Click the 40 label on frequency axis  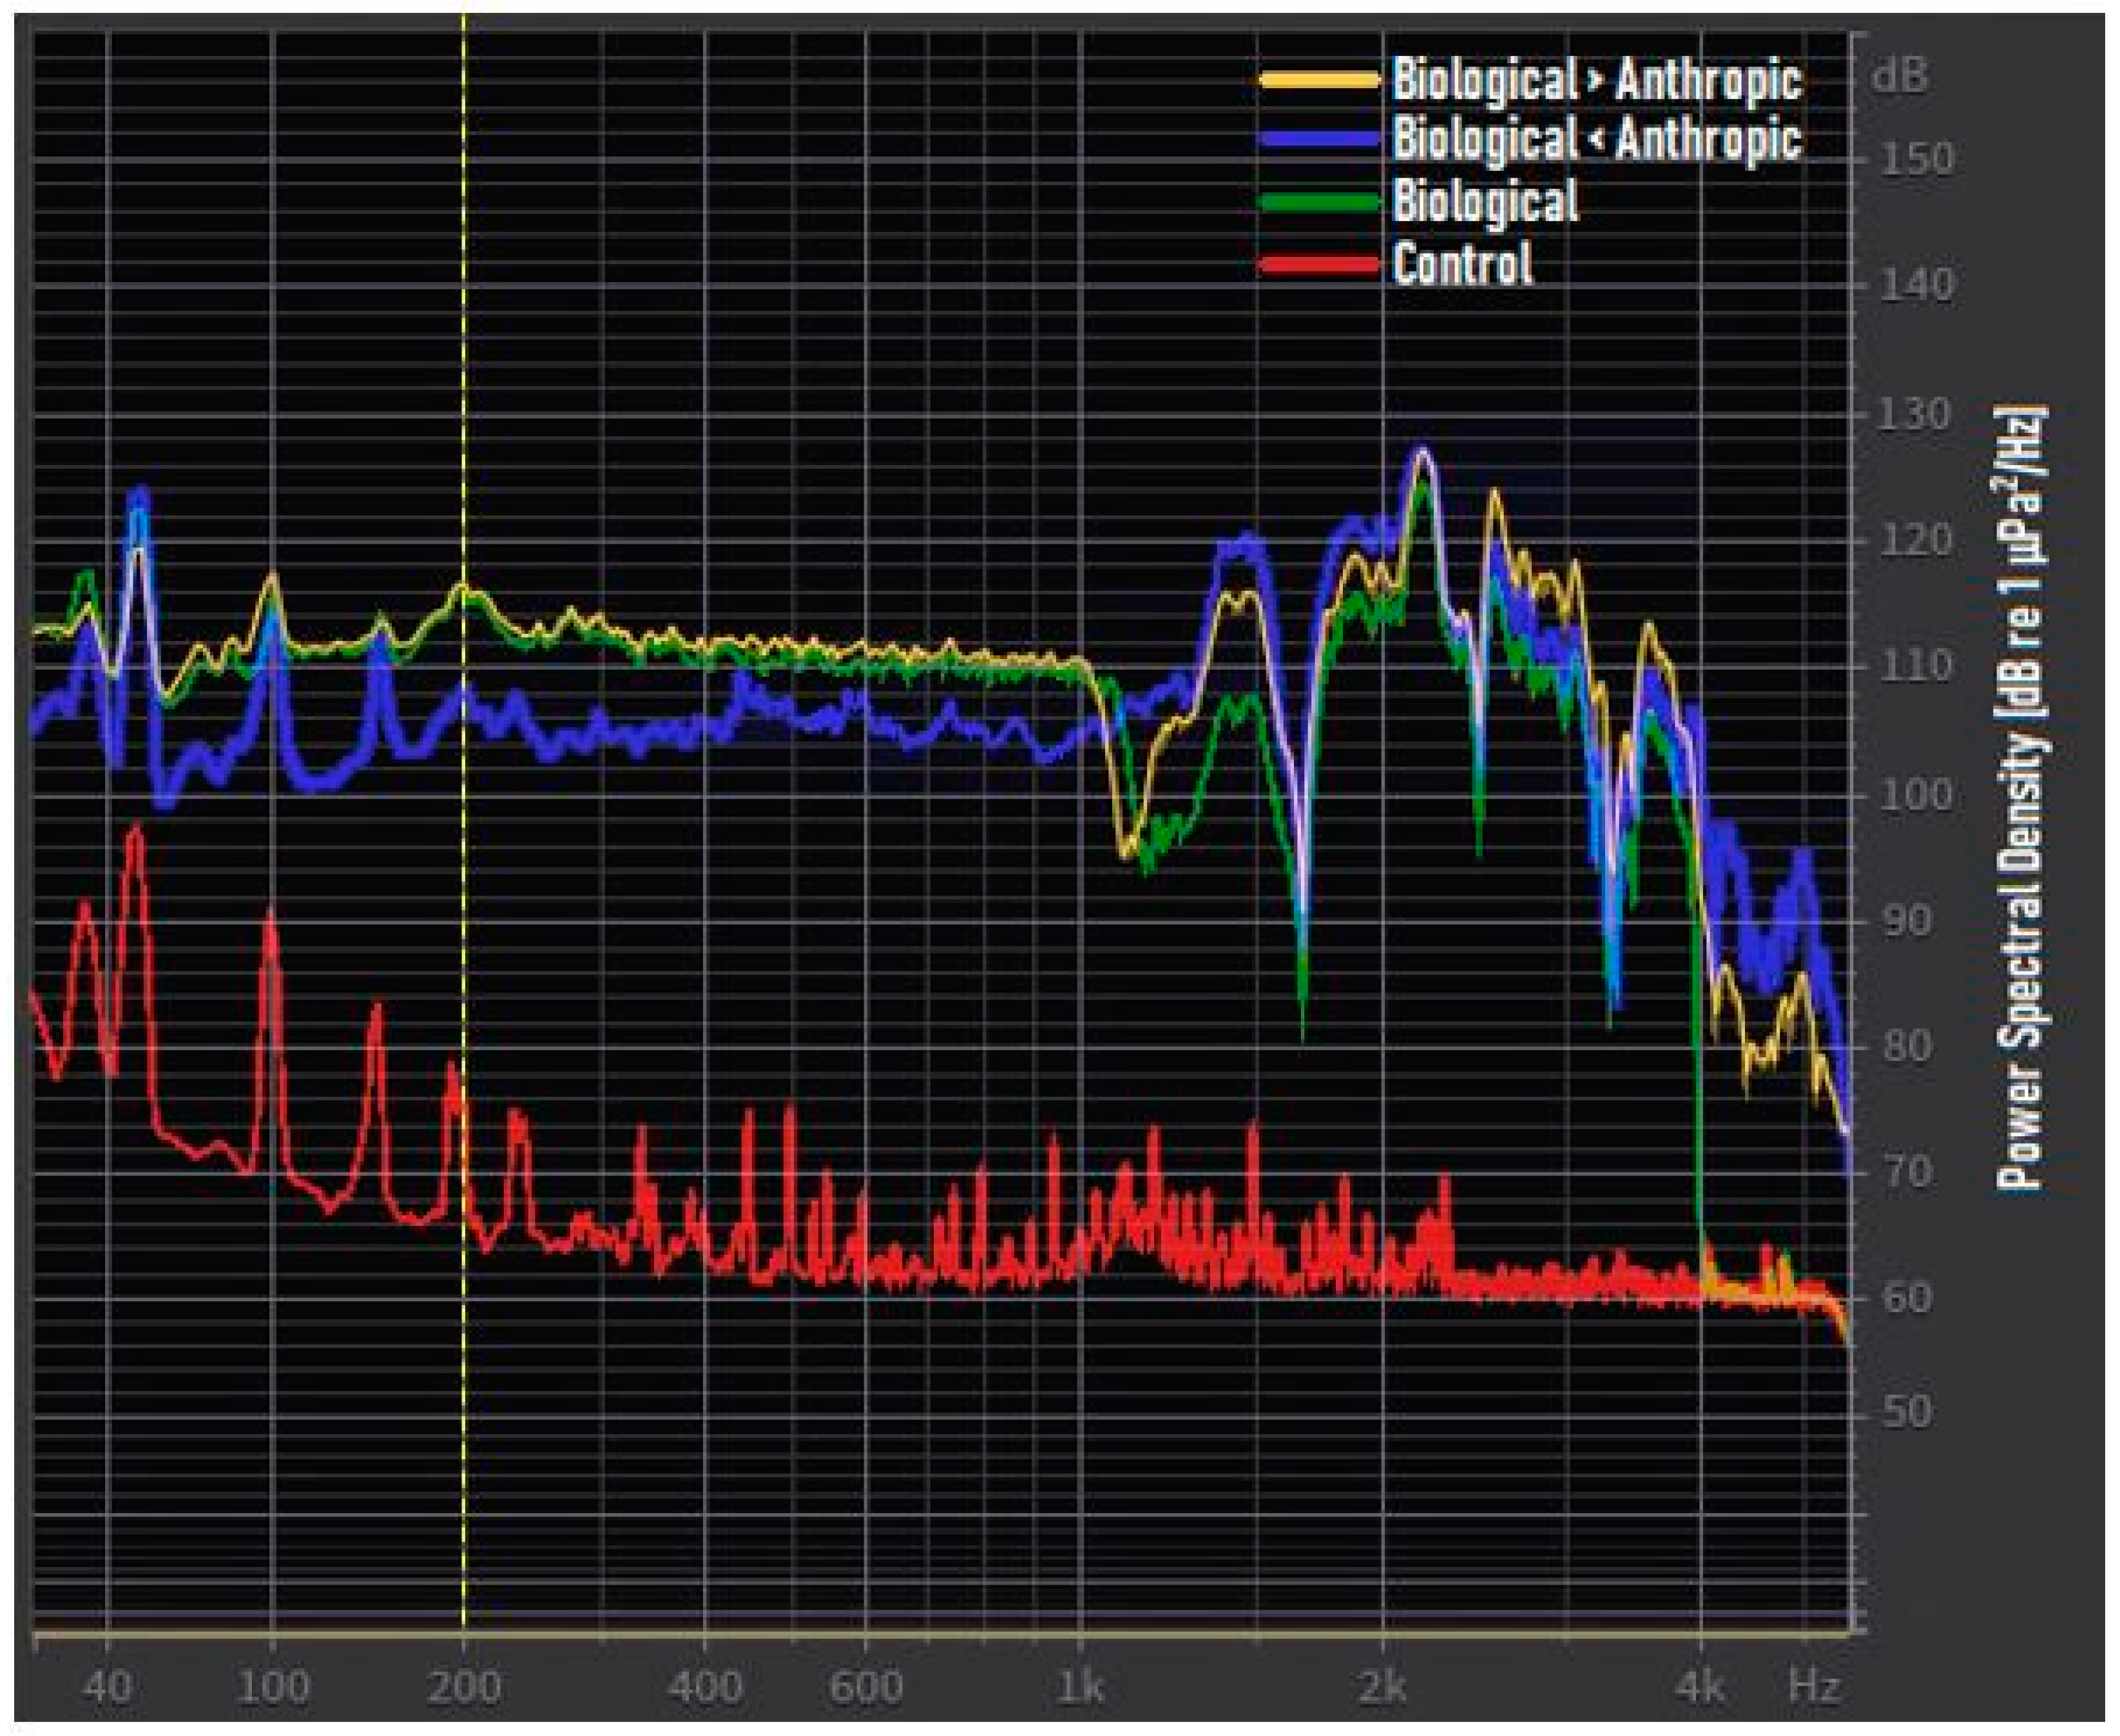[107, 1687]
